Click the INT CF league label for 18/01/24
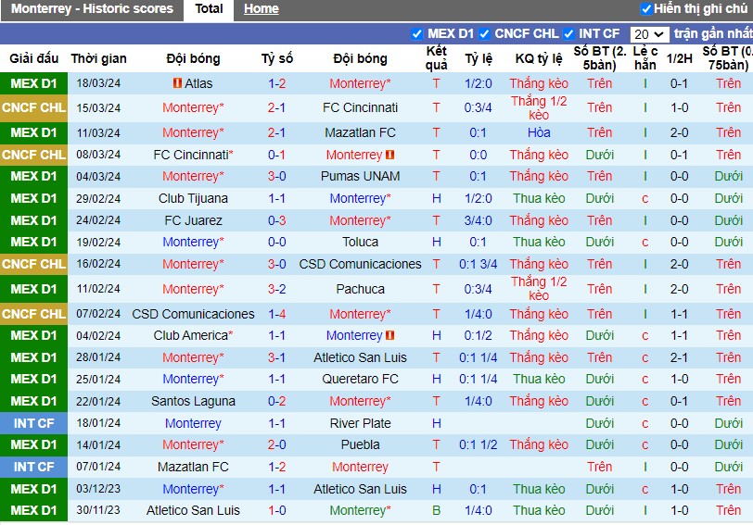Viewport: 753px width, 525px height. (33, 423)
